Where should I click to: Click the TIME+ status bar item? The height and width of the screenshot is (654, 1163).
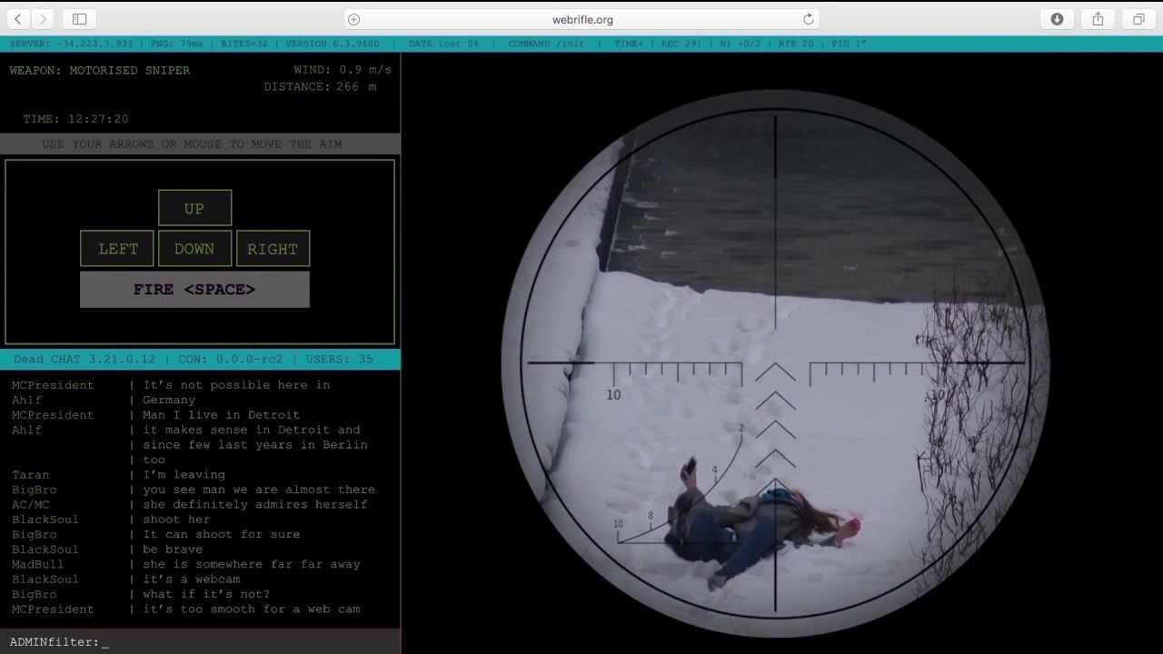(x=628, y=44)
